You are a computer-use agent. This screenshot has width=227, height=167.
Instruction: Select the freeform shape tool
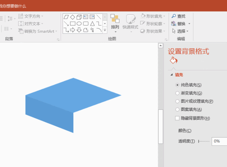(85, 30)
